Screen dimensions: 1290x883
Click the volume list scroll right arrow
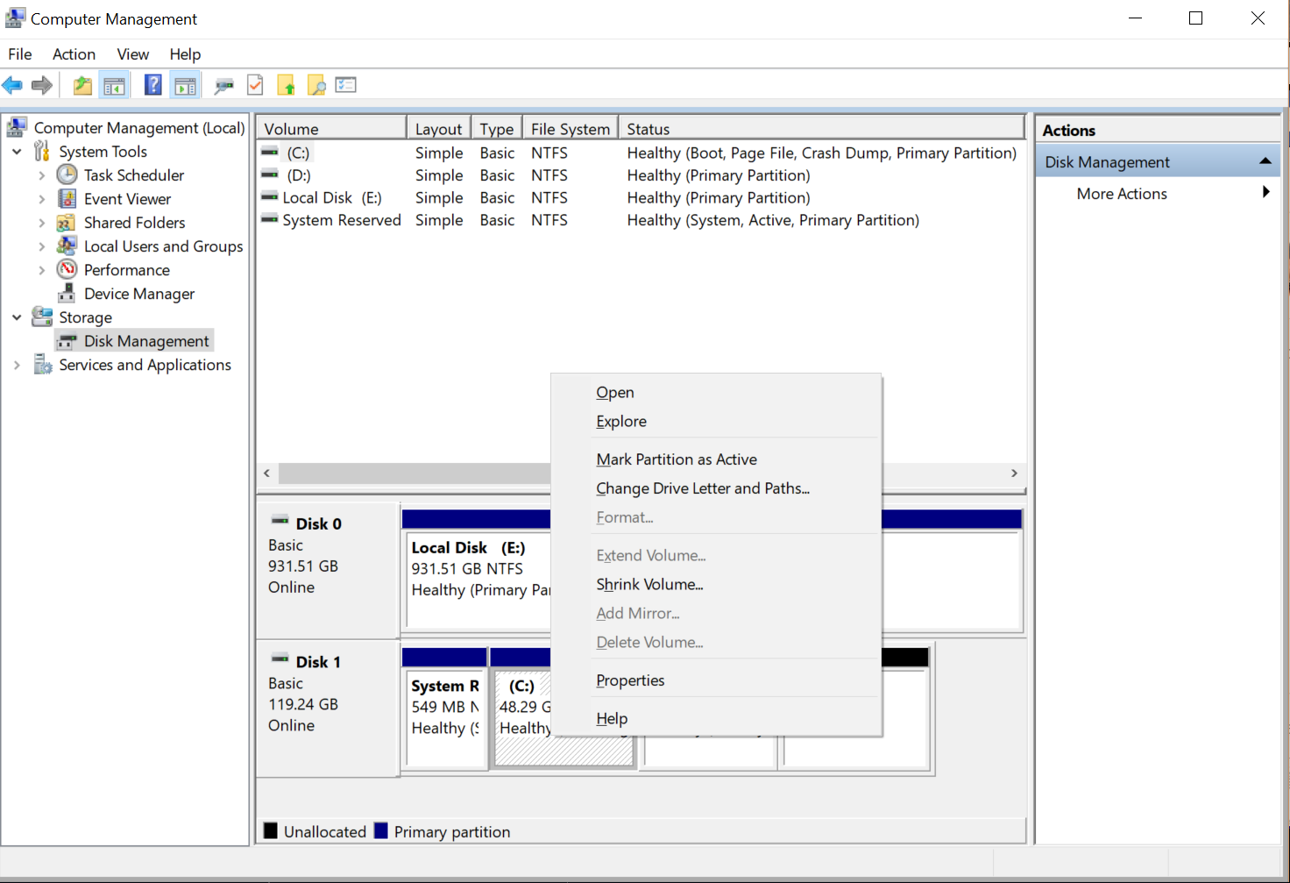click(x=1014, y=473)
